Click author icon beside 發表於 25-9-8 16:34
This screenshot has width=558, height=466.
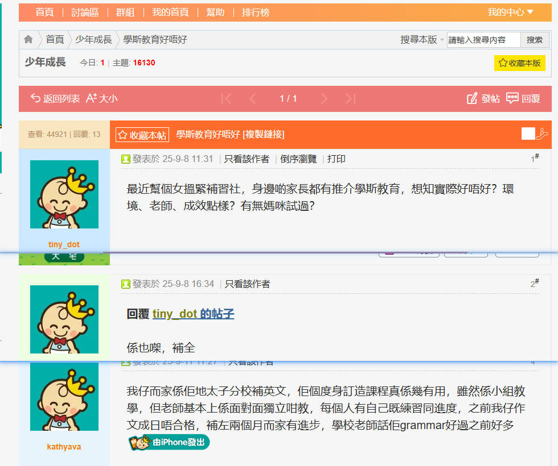click(126, 284)
